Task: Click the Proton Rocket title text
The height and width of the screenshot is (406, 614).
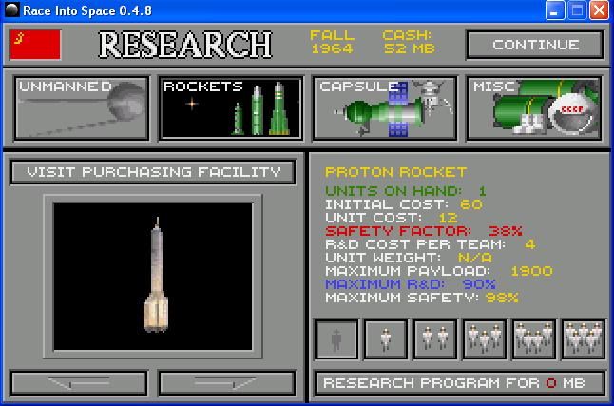Action: coord(396,172)
